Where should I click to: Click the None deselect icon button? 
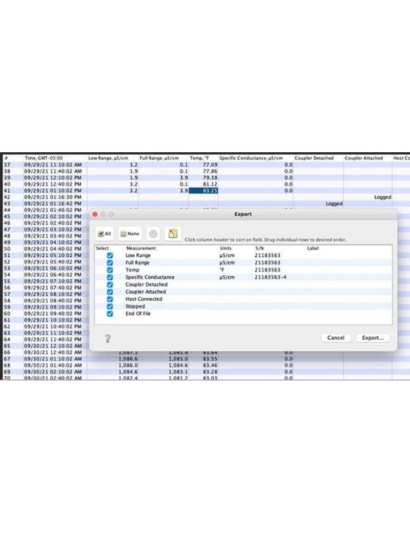tap(130, 234)
